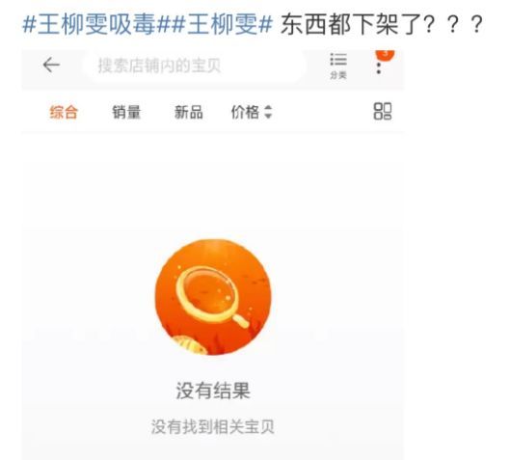
Task: Click the post text 东西都下架了
Action: pyautogui.click(x=352, y=25)
